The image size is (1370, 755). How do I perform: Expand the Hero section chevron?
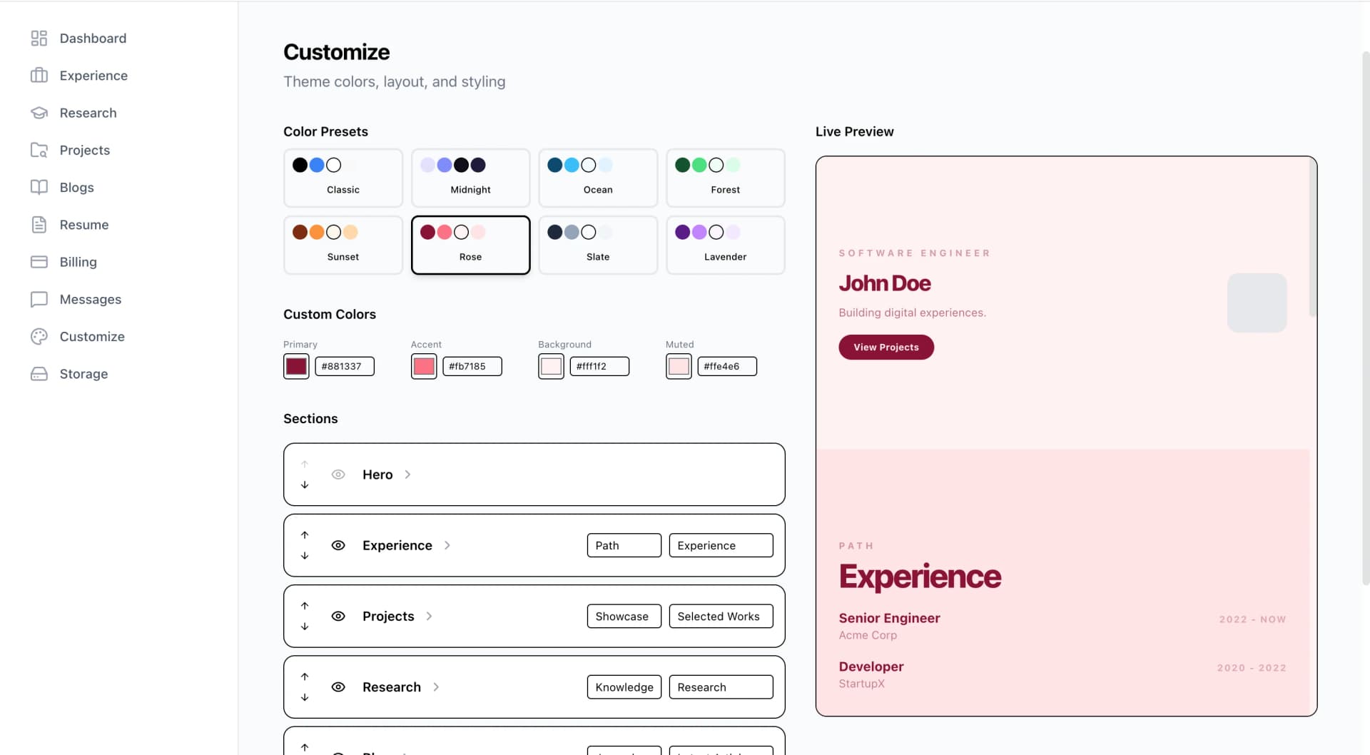coord(407,474)
